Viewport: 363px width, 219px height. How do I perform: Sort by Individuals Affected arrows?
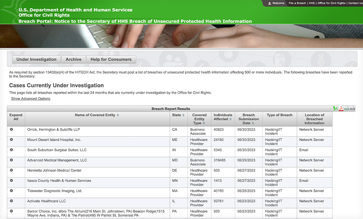tap(230, 119)
